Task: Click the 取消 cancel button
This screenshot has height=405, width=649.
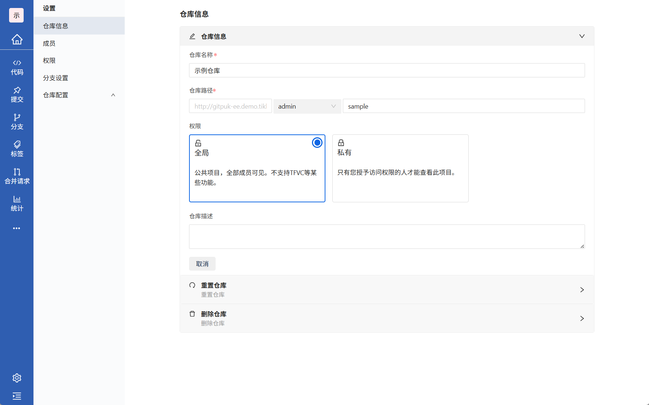Action: tap(202, 264)
